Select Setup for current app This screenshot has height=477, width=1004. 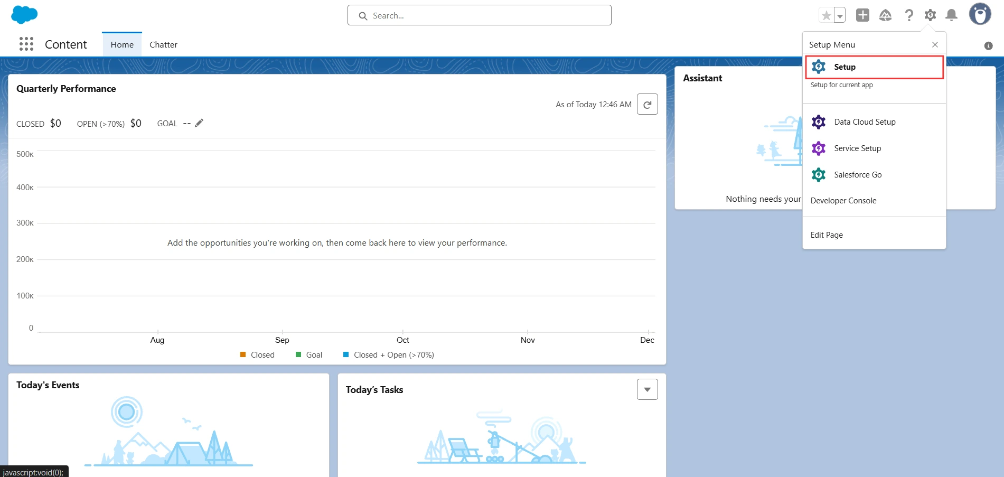coord(874,67)
